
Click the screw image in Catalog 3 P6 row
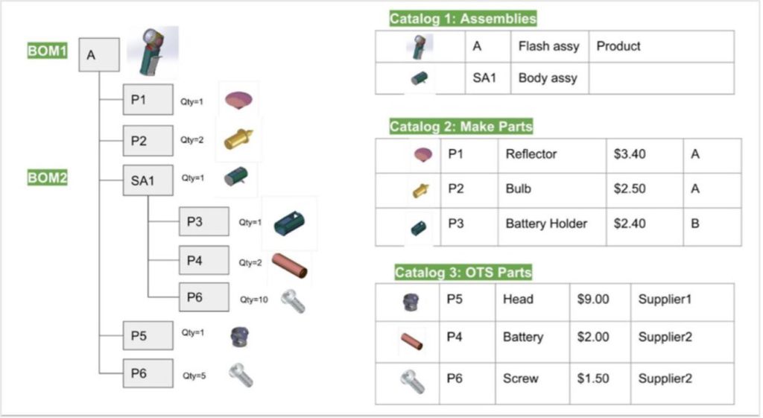pyautogui.click(x=412, y=381)
